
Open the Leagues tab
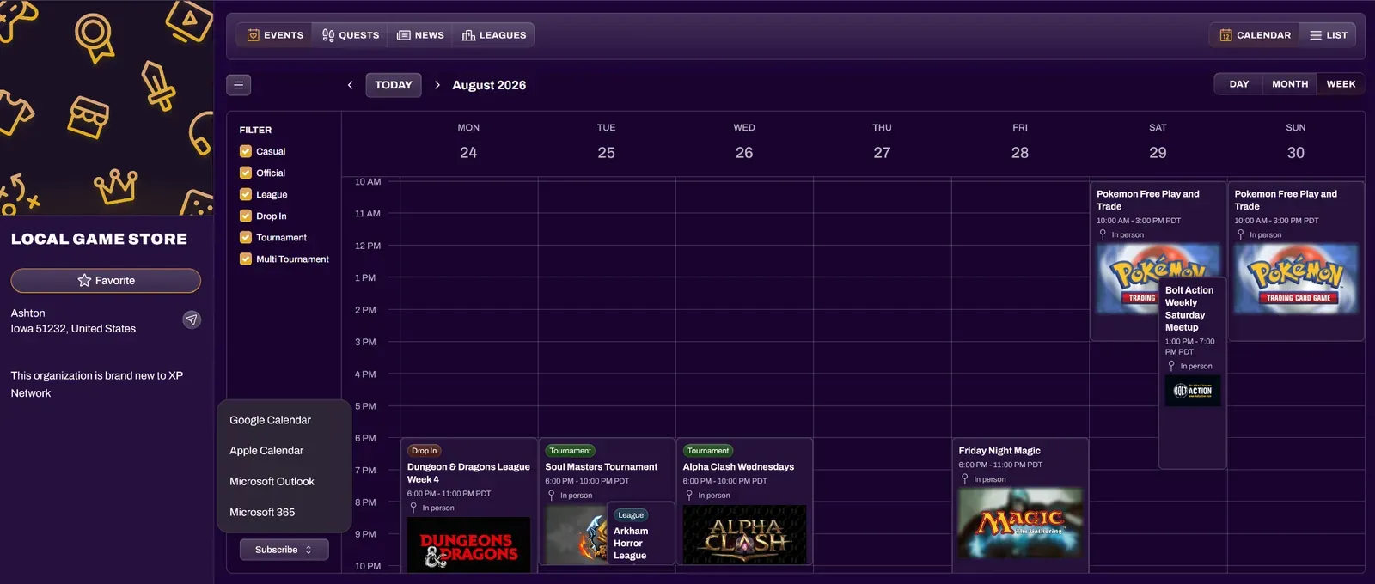coord(493,35)
